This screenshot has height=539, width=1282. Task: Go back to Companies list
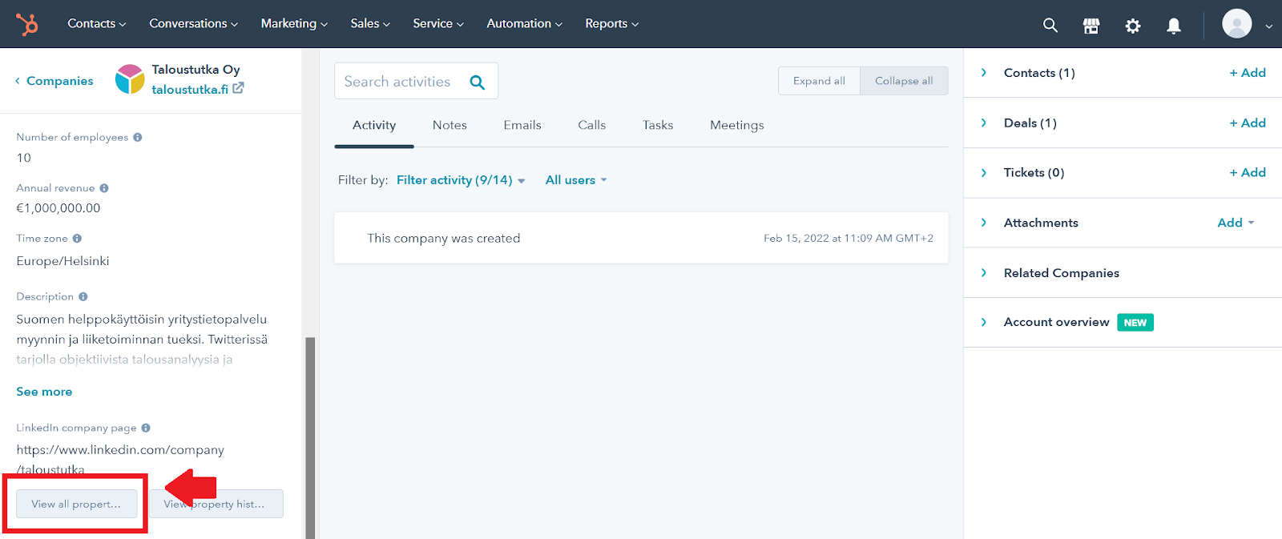point(54,81)
